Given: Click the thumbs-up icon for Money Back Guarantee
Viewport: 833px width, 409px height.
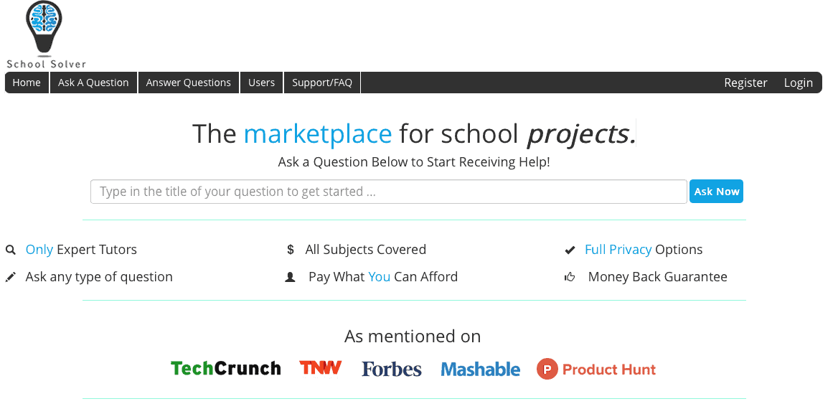Looking at the screenshot, I should (570, 277).
